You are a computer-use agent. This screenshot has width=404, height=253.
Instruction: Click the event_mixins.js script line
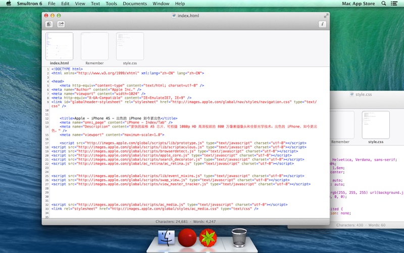(178, 176)
